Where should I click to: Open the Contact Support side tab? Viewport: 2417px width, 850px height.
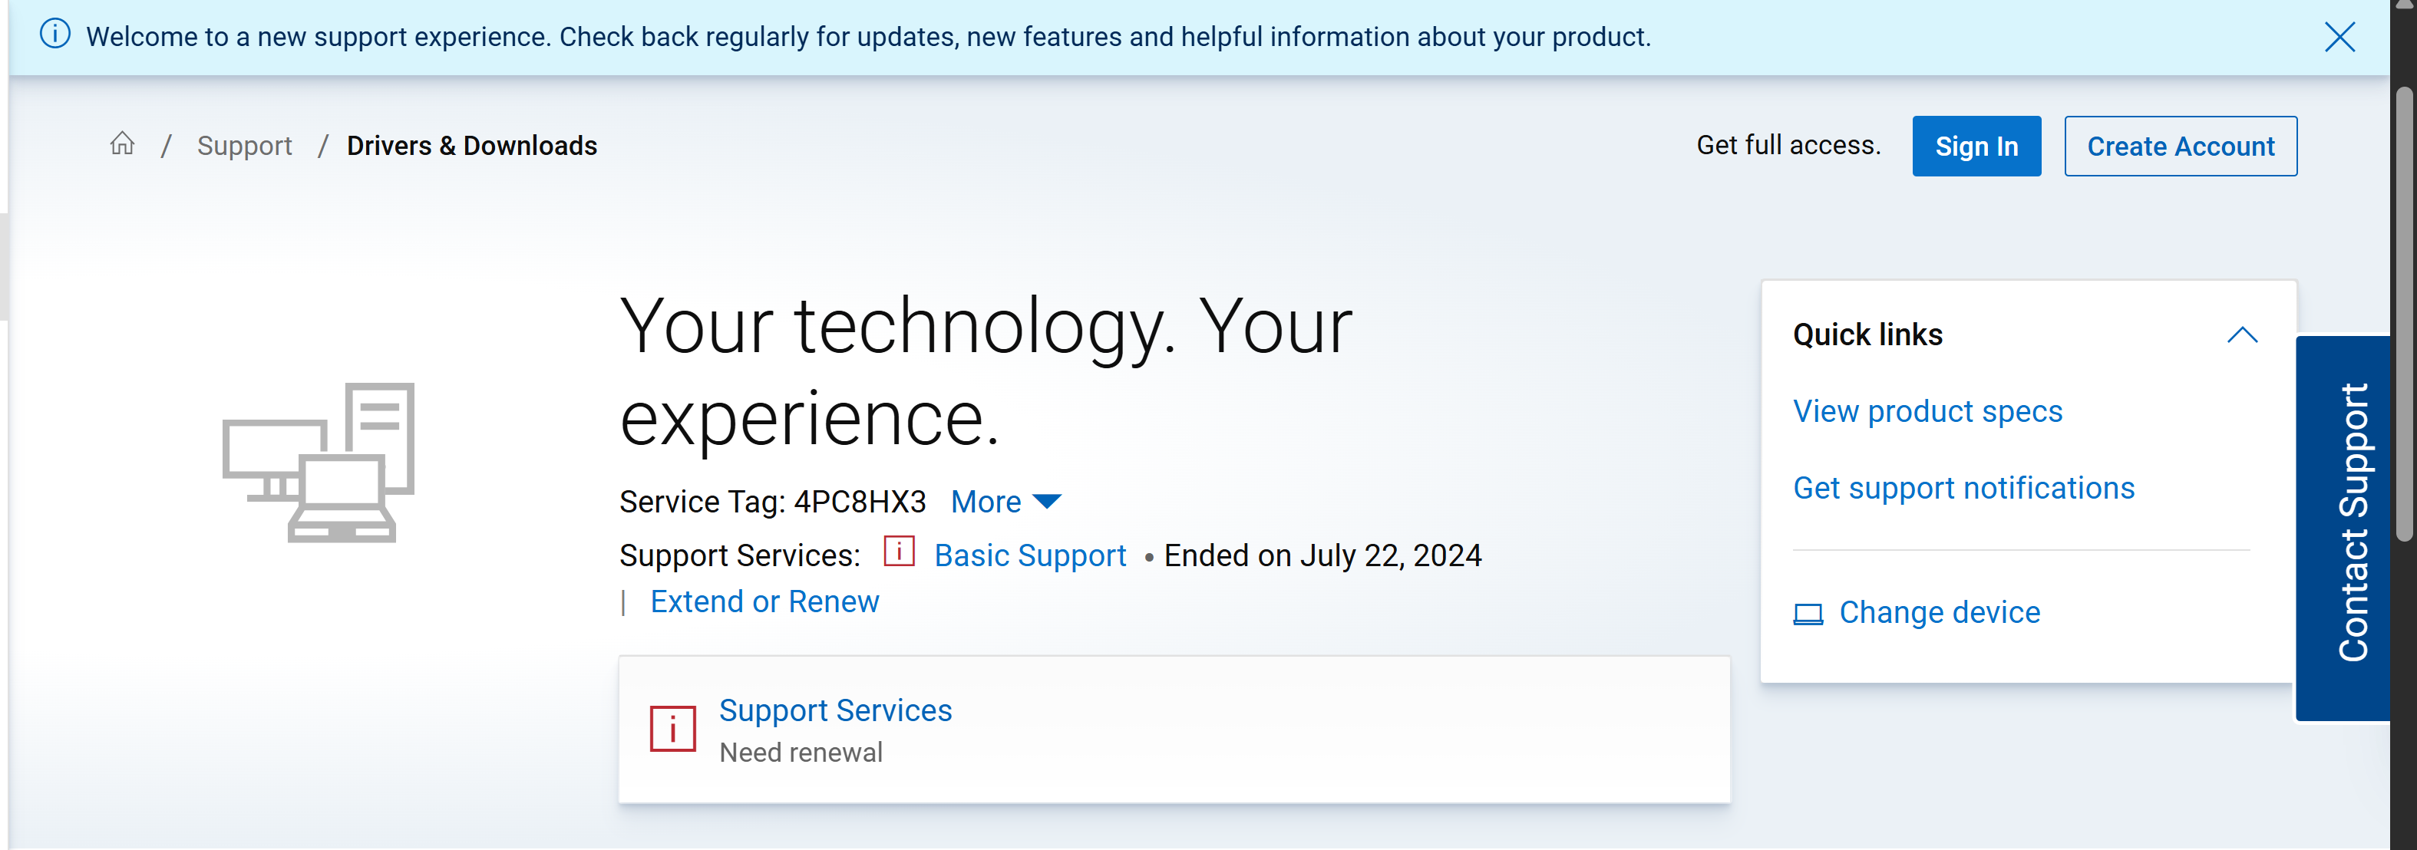coord(2351,525)
